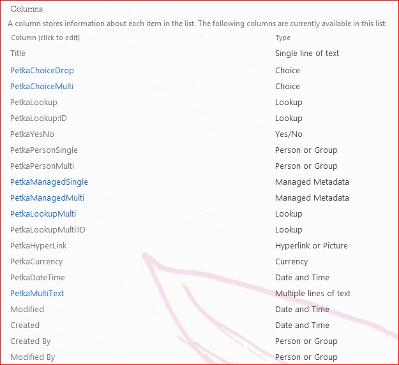Click the 'Single line of text' type
Viewport: 399px width, 365px height.
pos(307,54)
